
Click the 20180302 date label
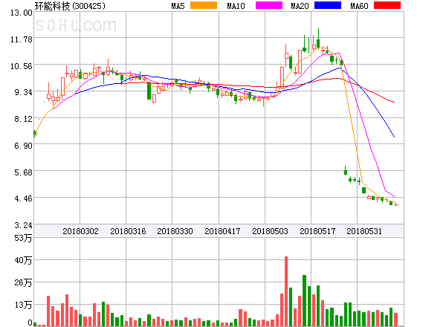click(x=80, y=231)
